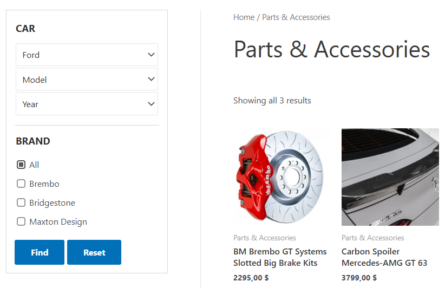Click the Model dropdown chevron arrow
The image size is (445, 288).
click(x=151, y=80)
